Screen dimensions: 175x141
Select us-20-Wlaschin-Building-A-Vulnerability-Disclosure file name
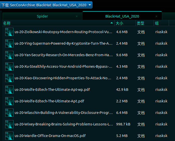[64, 113]
